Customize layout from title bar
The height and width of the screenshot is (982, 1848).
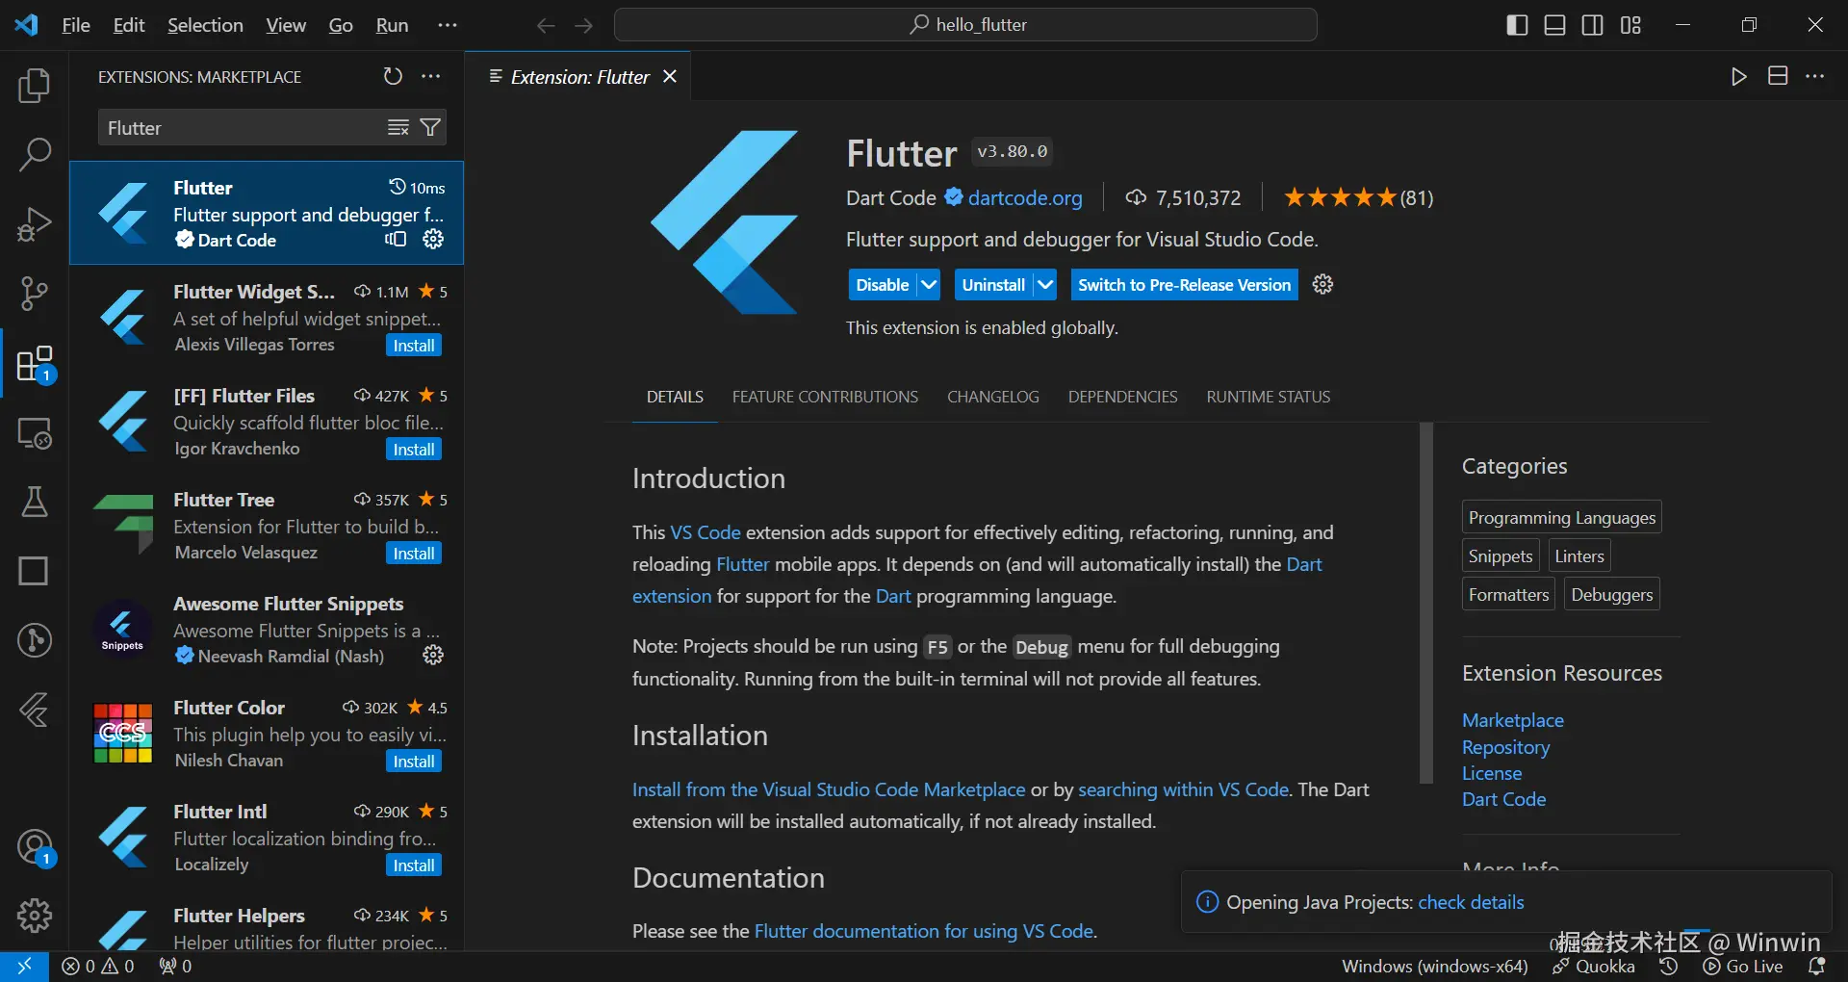coord(1630,25)
